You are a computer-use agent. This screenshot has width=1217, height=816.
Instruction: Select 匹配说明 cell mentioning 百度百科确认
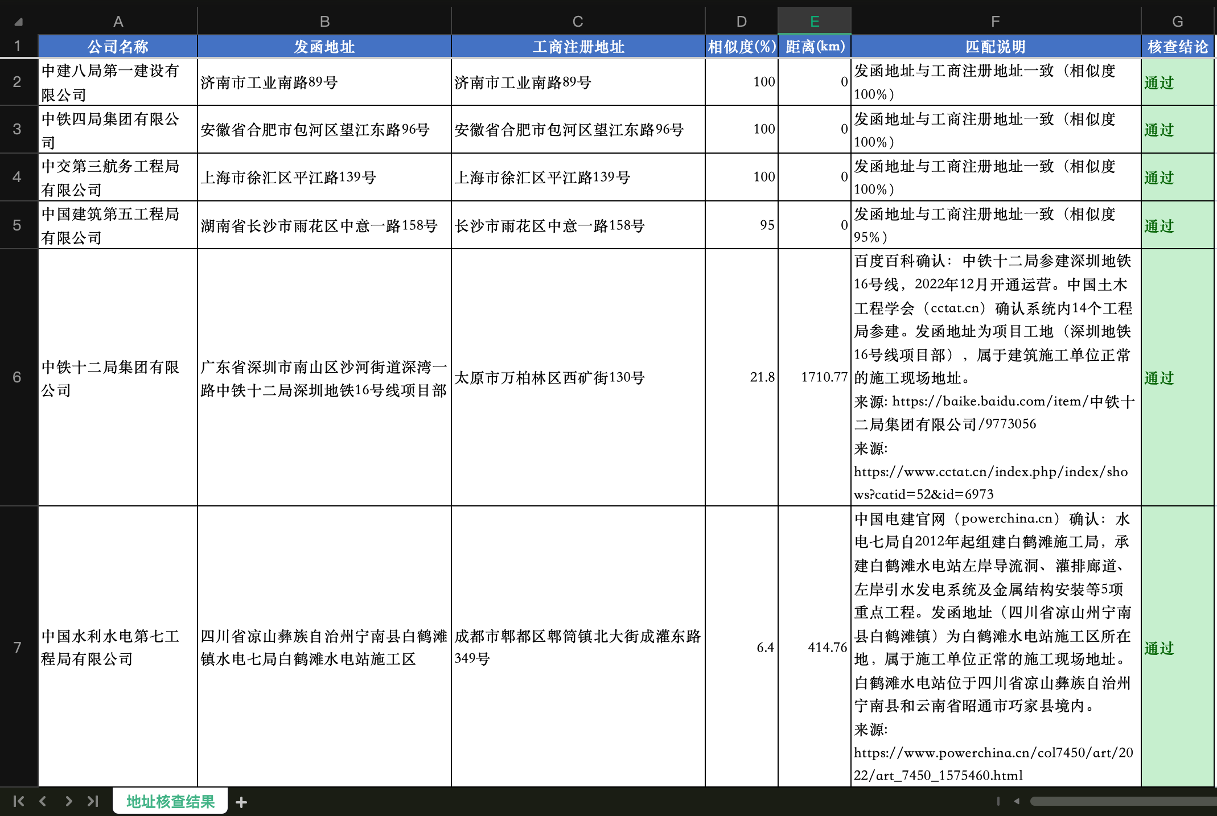tap(996, 378)
